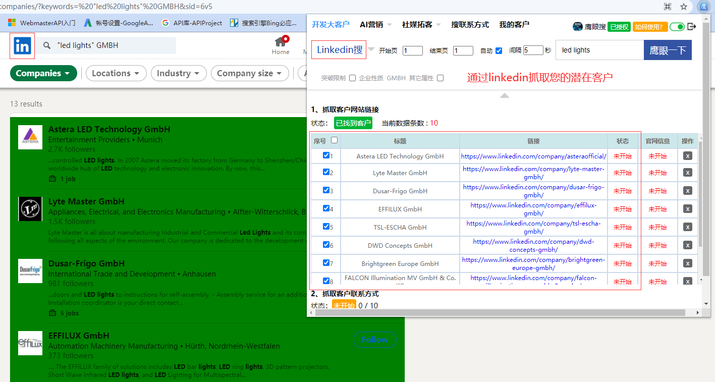Delete Astera LED Technology row with x
Image resolution: width=715 pixels, height=382 pixels.
pyautogui.click(x=687, y=156)
